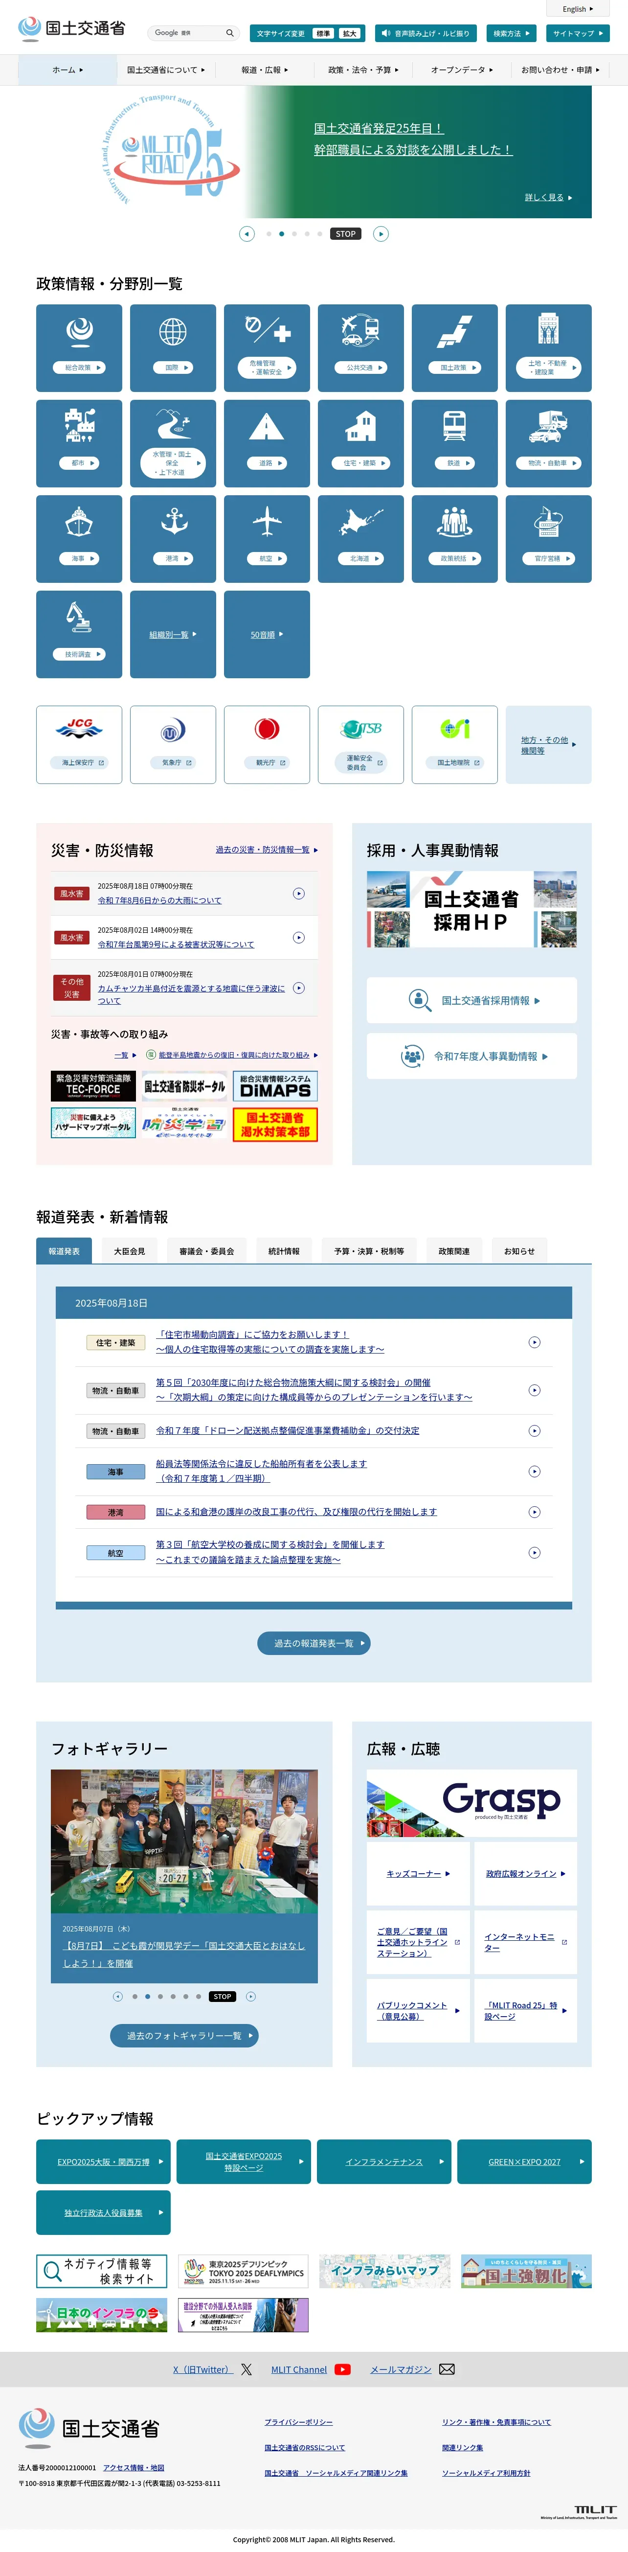
Task: Open the 技術調査 excavator tile
Action: point(79,634)
